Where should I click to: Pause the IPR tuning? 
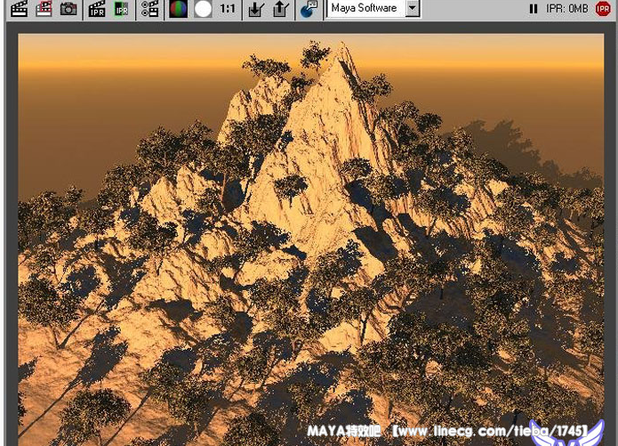(x=534, y=9)
